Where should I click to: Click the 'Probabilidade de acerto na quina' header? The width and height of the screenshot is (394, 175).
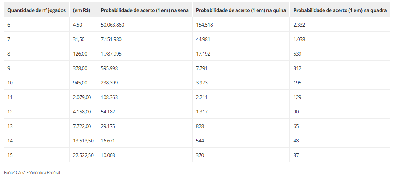(x=241, y=10)
